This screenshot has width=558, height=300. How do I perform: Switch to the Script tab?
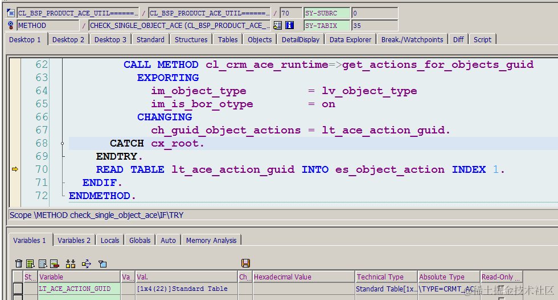[482, 39]
